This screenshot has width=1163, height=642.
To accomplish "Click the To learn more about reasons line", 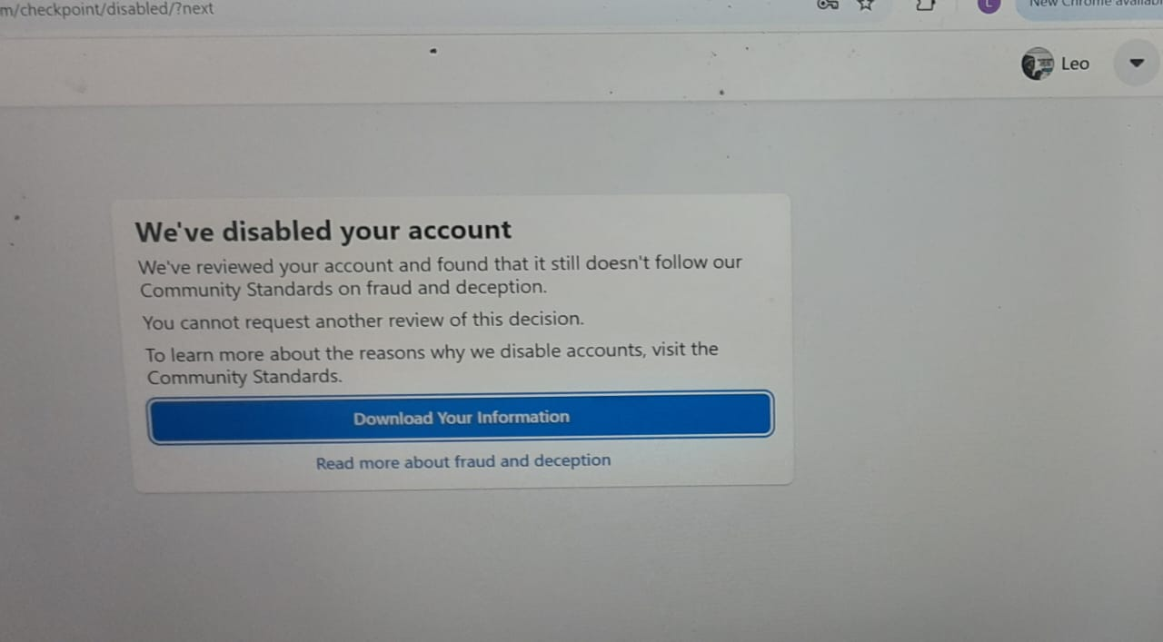I will [432, 351].
